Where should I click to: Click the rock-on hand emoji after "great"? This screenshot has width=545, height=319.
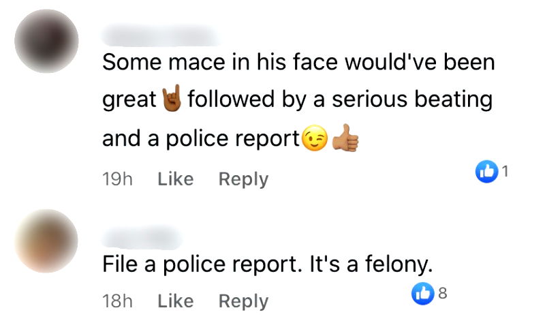click(171, 100)
